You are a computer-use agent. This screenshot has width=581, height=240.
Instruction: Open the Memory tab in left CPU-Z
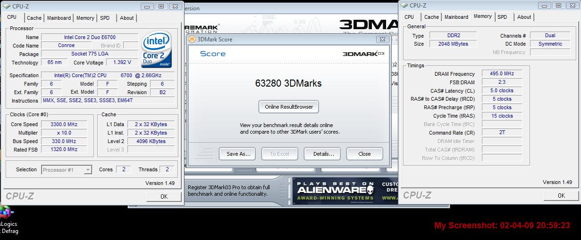[x=85, y=18]
